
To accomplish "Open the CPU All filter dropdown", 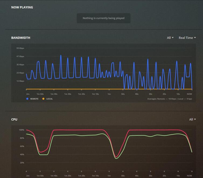I will tap(192, 119).
